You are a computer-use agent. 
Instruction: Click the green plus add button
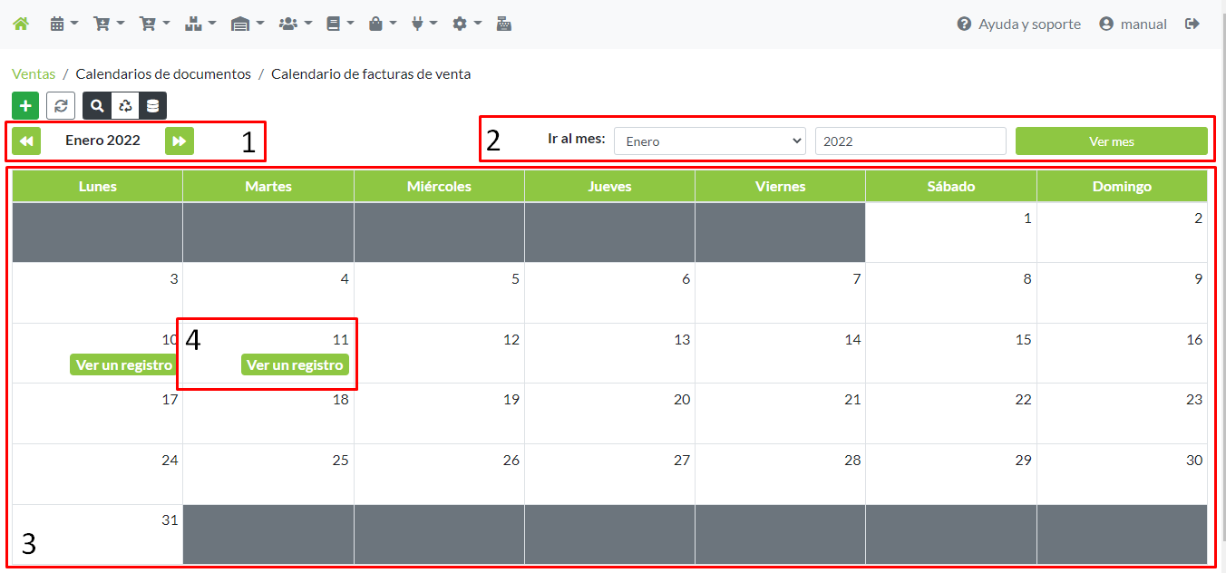25,105
